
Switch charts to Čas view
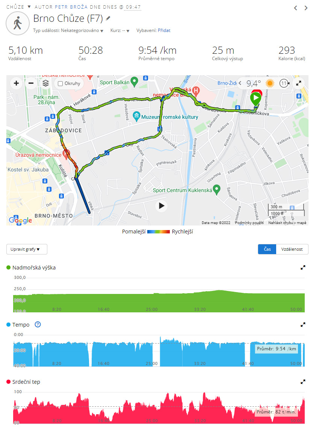point(267,249)
